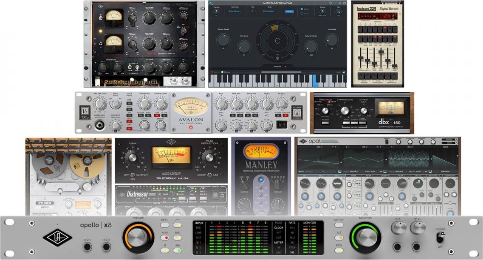
Task: Click the AUDIO button on the Distressor
Action: tap(203, 199)
